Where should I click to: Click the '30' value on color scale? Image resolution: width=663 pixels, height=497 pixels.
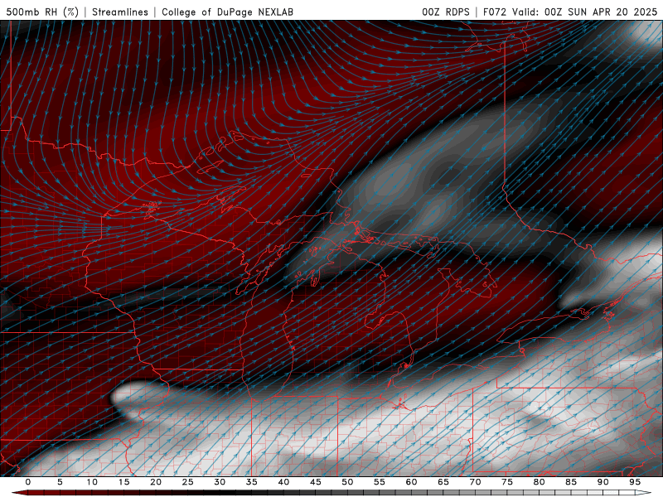(220, 482)
